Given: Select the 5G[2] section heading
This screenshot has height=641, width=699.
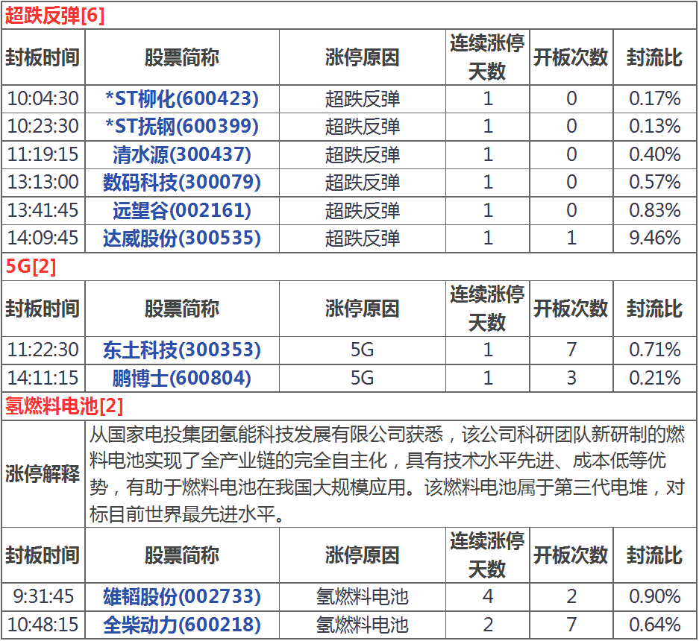Looking at the screenshot, I should [31, 267].
